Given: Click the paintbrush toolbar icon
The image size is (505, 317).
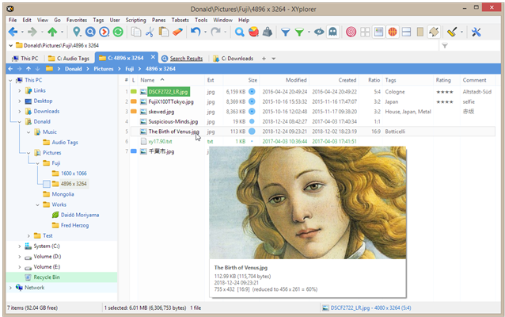Looking at the screenshot, I should (x=452, y=32).
